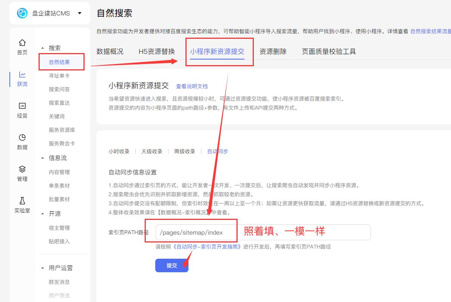Click the 提交 button
This screenshot has width=451, height=302.
point(172,265)
